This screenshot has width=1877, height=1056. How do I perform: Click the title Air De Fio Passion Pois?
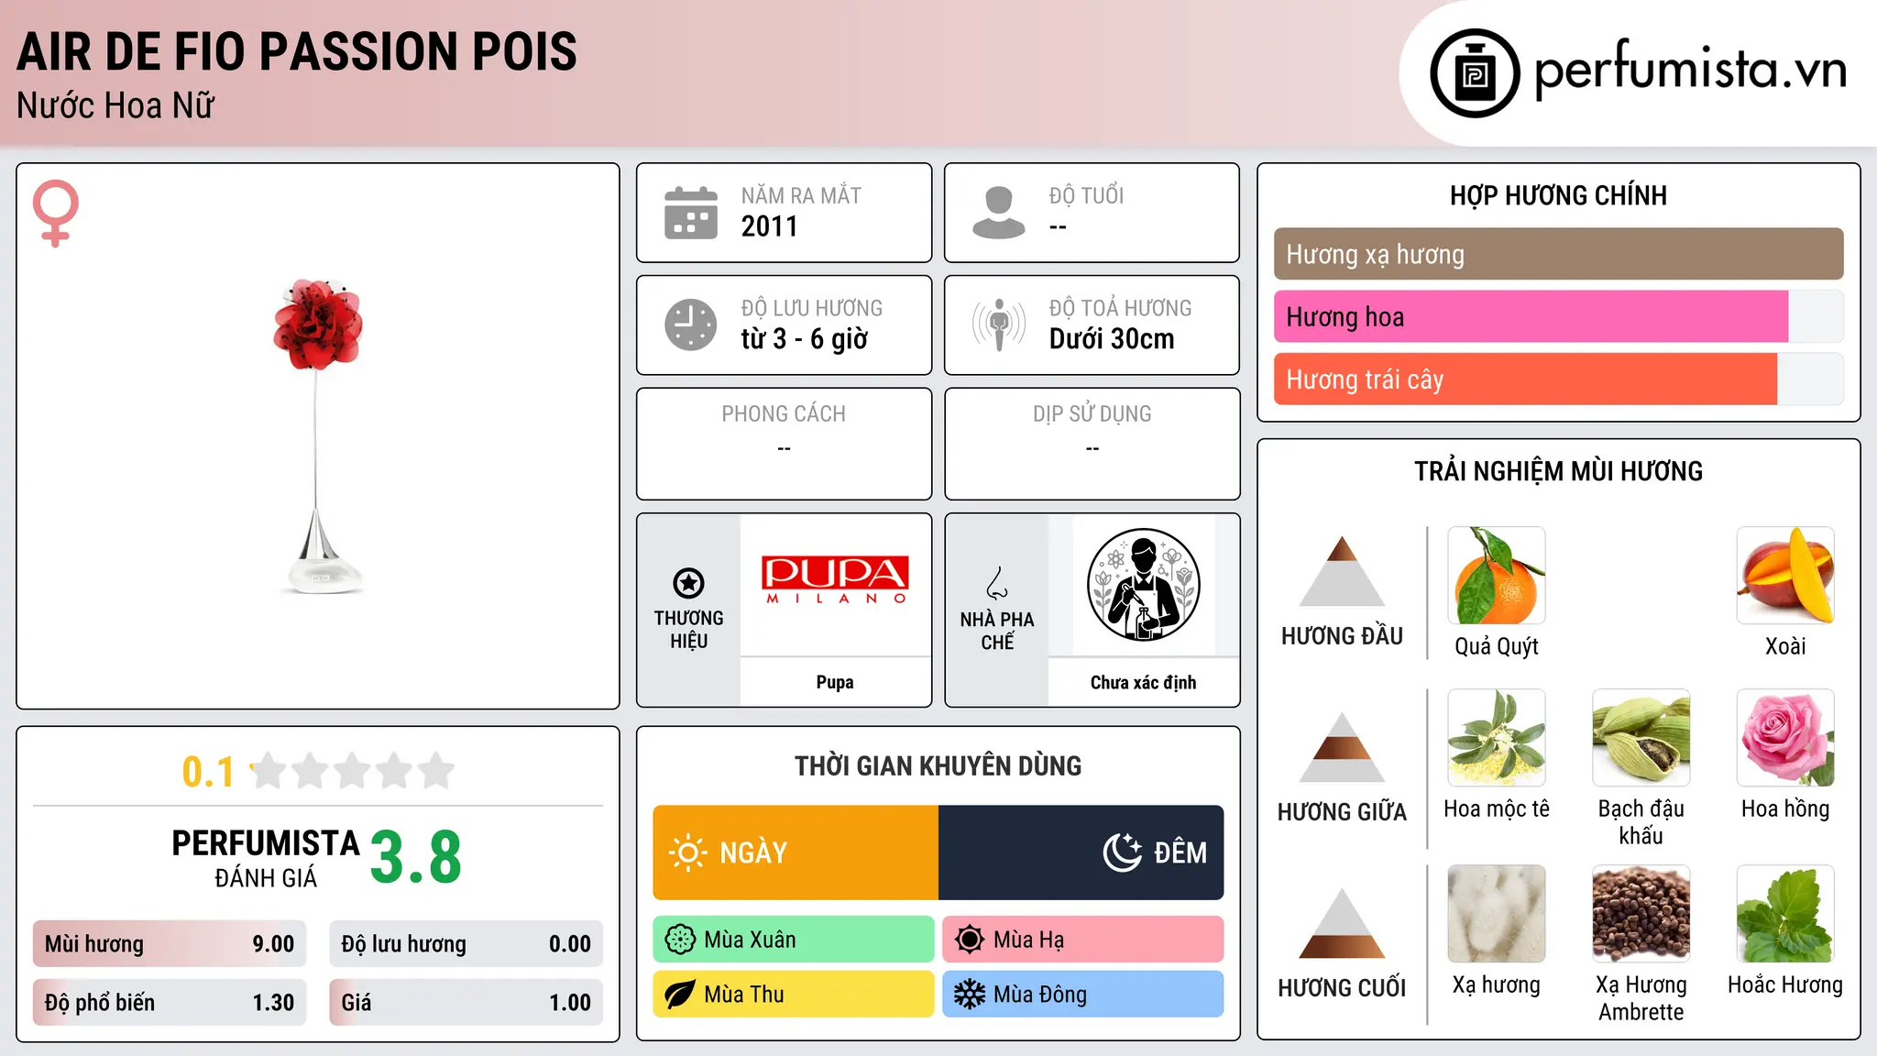[297, 51]
